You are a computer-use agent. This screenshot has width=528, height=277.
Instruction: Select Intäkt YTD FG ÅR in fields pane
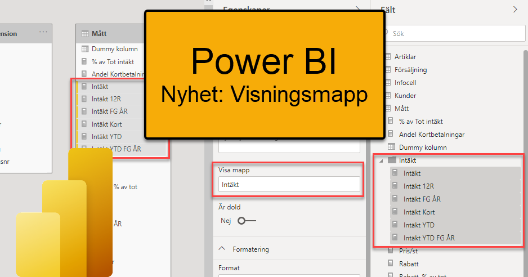[x=429, y=238]
